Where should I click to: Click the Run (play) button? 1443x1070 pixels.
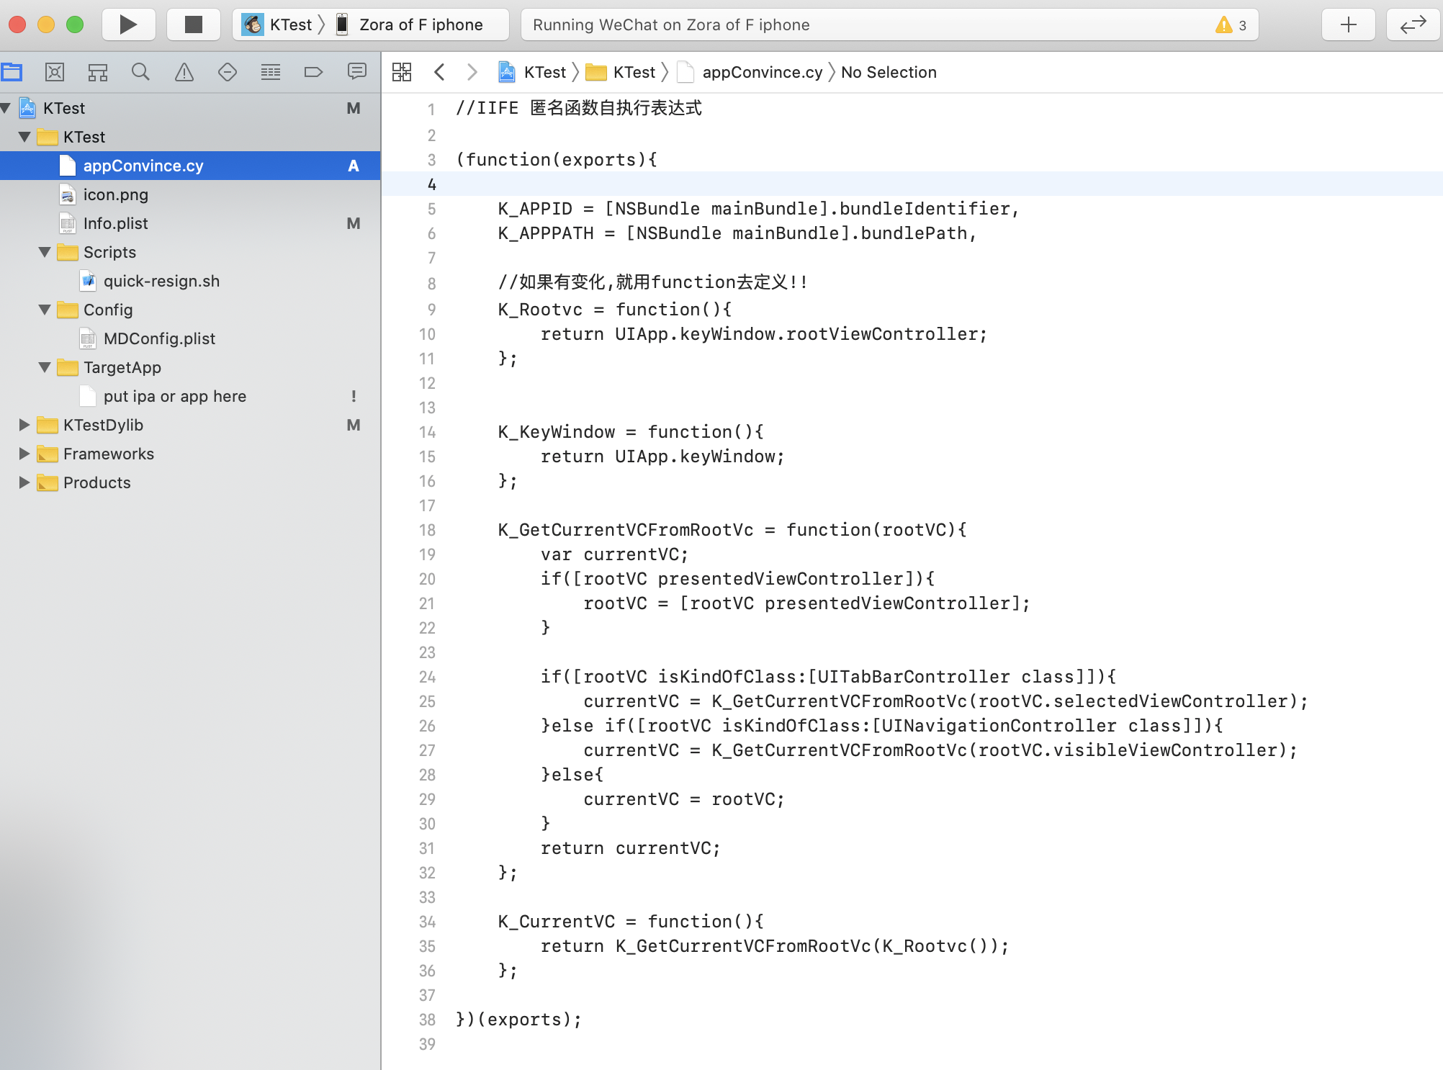[x=128, y=24]
